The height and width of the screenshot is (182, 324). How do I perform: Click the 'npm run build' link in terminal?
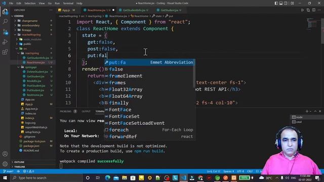click(149, 151)
